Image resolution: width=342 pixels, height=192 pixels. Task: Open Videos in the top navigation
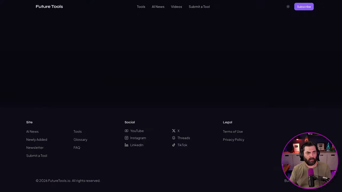pyautogui.click(x=177, y=7)
